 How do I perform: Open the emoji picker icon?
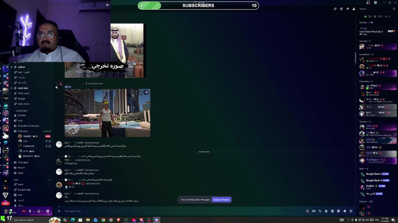(x=345, y=211)
